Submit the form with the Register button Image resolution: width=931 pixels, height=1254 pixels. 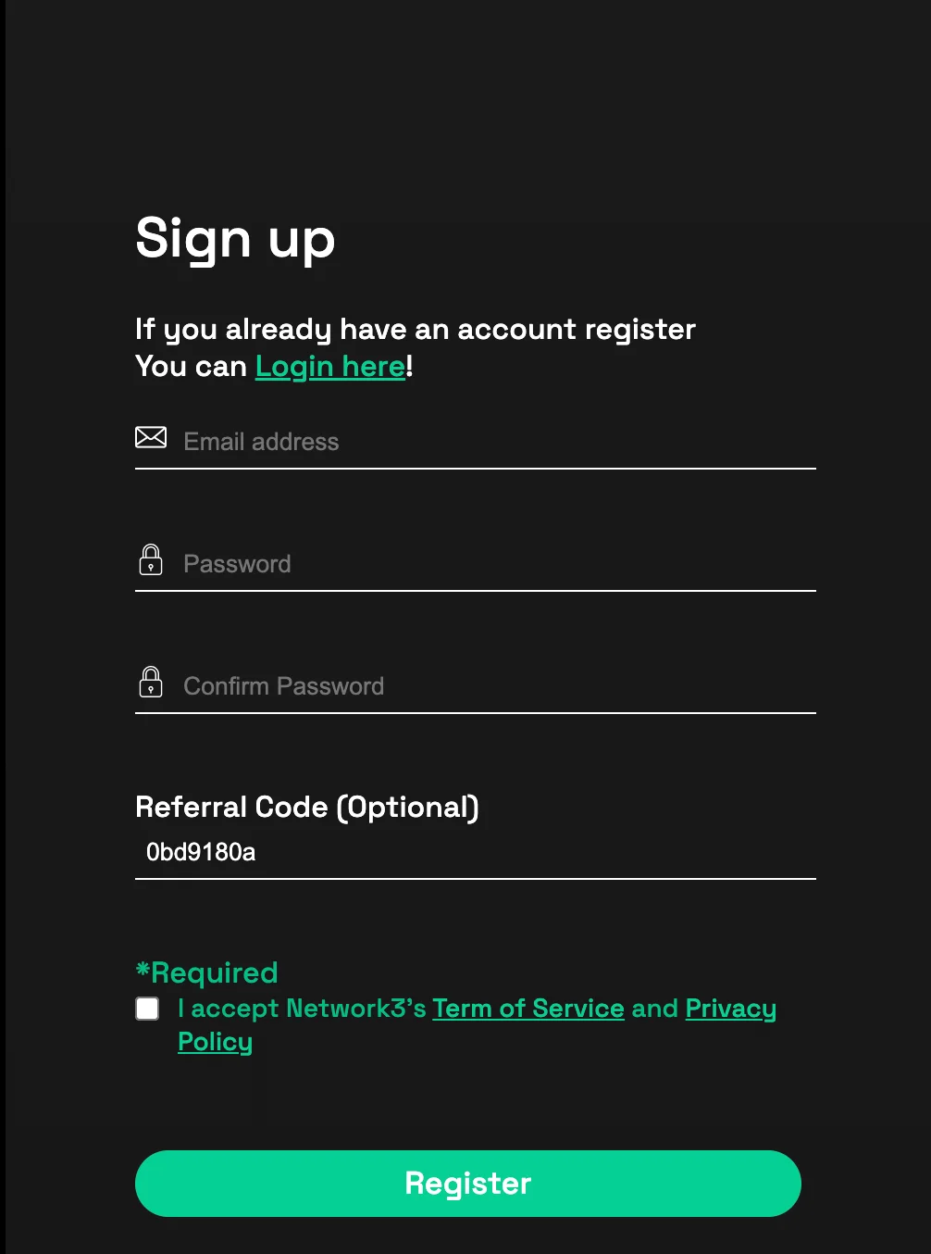[x=468, y=1184]
